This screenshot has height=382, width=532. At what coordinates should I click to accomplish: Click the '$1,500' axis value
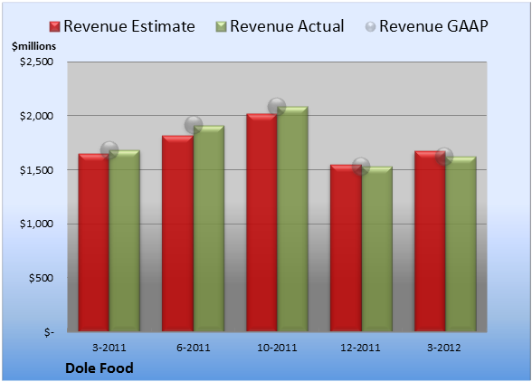click(36, 170)
